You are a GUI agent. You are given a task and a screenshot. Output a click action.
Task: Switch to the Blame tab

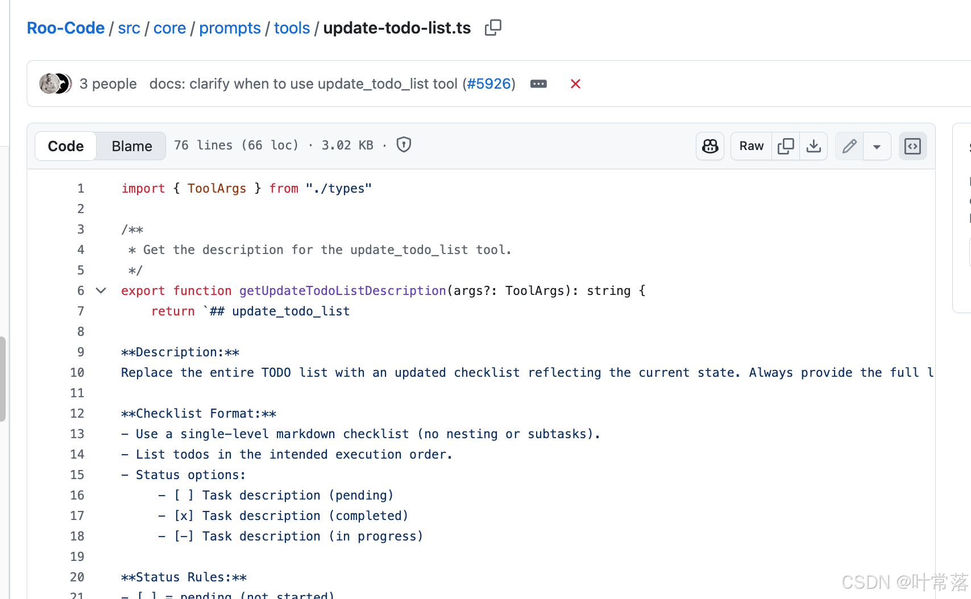(x=131, y=146)
